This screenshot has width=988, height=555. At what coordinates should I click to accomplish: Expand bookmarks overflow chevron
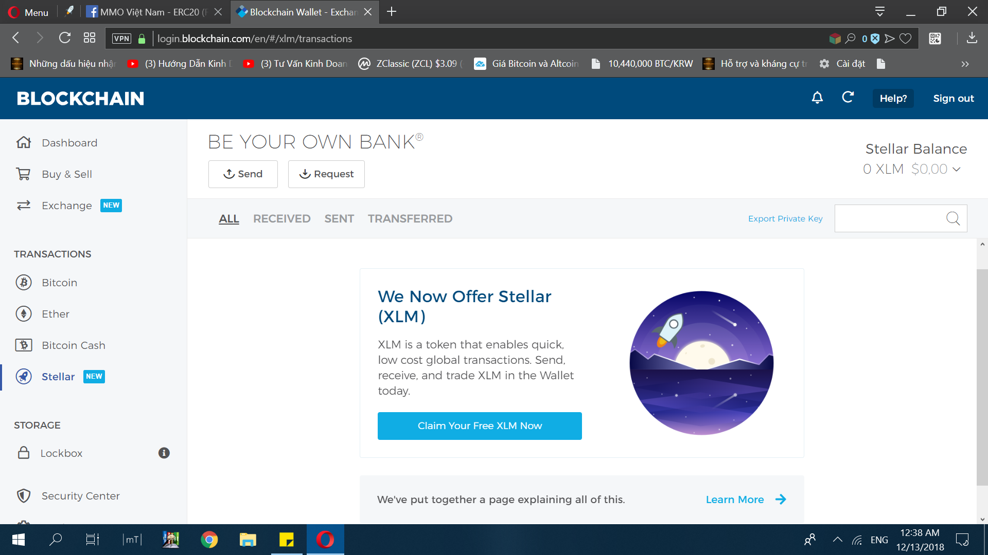pyautogui.click(x=965, y=64)
